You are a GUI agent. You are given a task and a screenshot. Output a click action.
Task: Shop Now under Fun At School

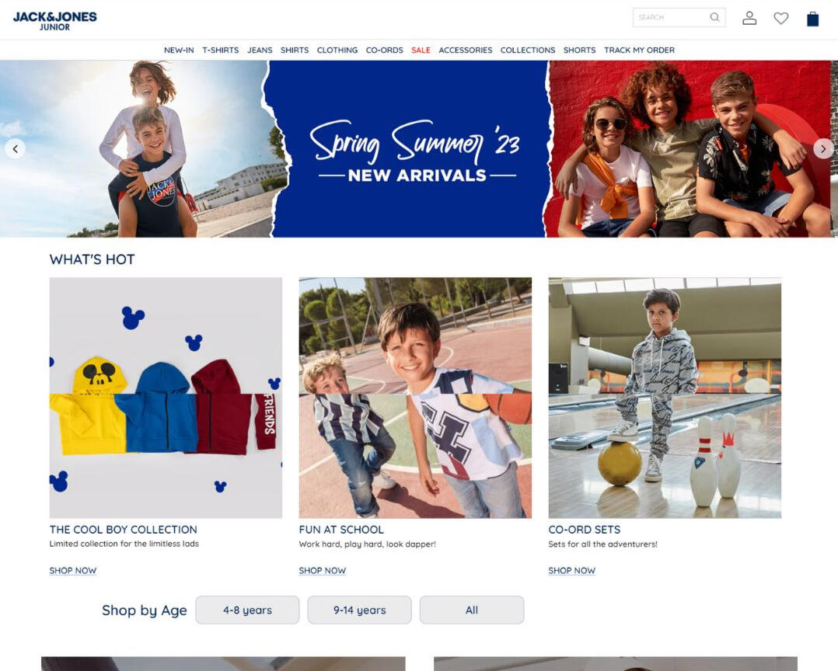click(x=323, y=570)
